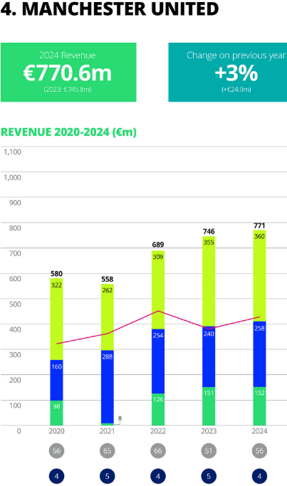Select the blue 258 segment of the 2024 bar
This screenshot has height=486, width=287.
pyautogui.click(x=259, y=354)
